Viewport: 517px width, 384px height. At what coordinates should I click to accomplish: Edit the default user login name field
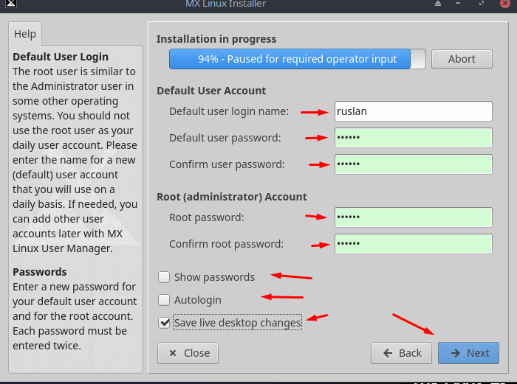tap(414, 111)
